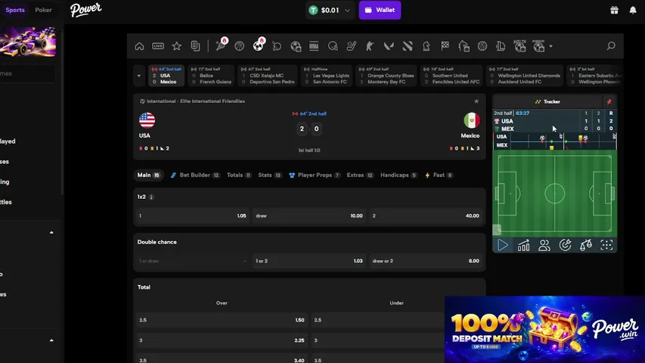Viewport: 645px width, 363px height.
Task: Open the Wallet
Action: [380, 10]
